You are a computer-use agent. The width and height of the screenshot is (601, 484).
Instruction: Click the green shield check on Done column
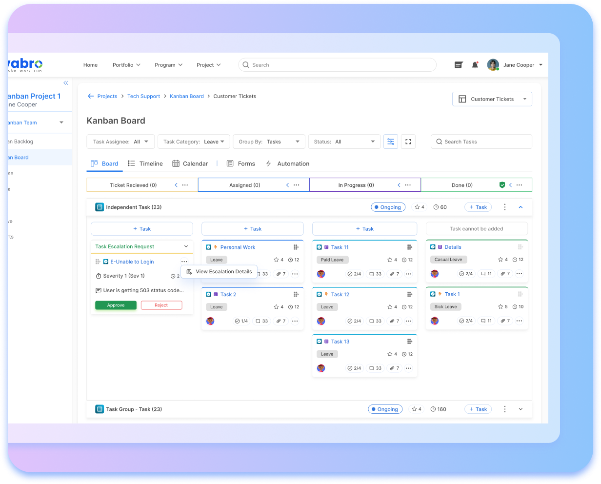click(502, 185)
